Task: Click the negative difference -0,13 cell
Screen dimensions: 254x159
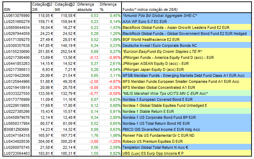Action: [x=88, y=57]
